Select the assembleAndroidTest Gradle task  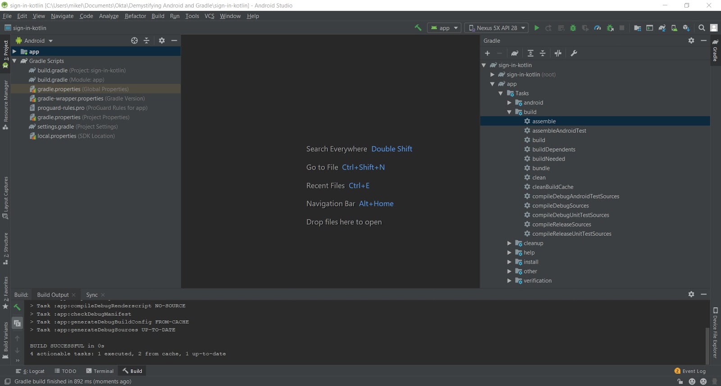click(x=559, y=130)
